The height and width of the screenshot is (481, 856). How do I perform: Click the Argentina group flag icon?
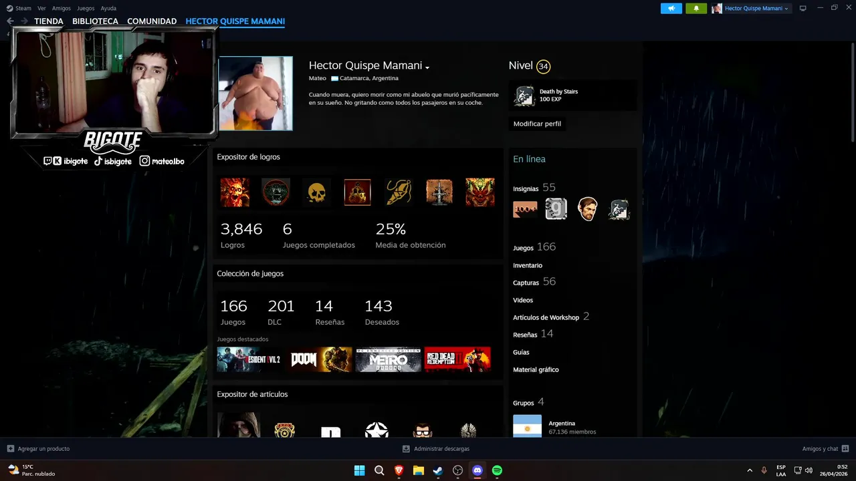pos(527,426)
